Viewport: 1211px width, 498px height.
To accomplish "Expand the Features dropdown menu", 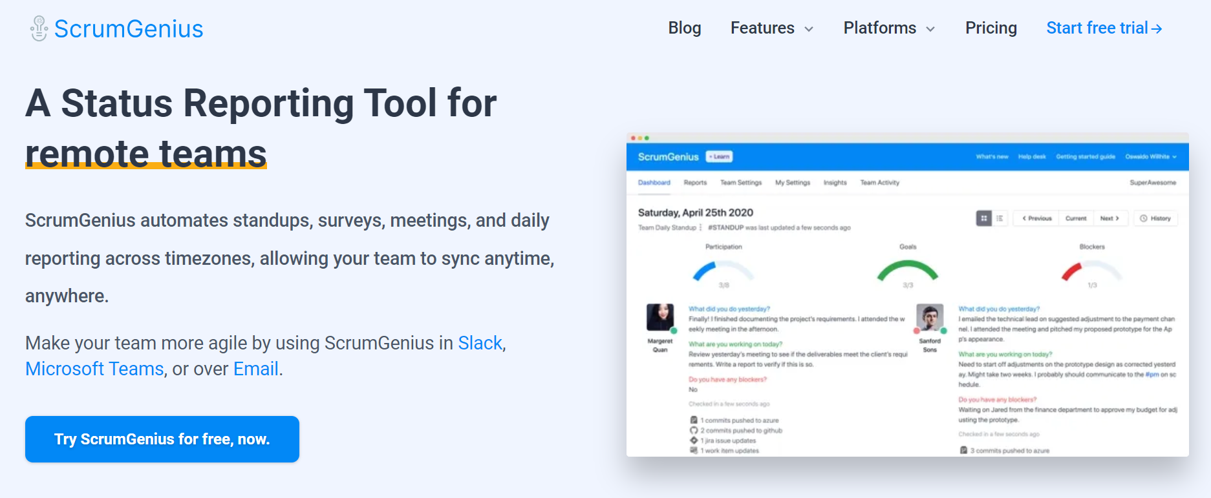I will tap(772, 28).
